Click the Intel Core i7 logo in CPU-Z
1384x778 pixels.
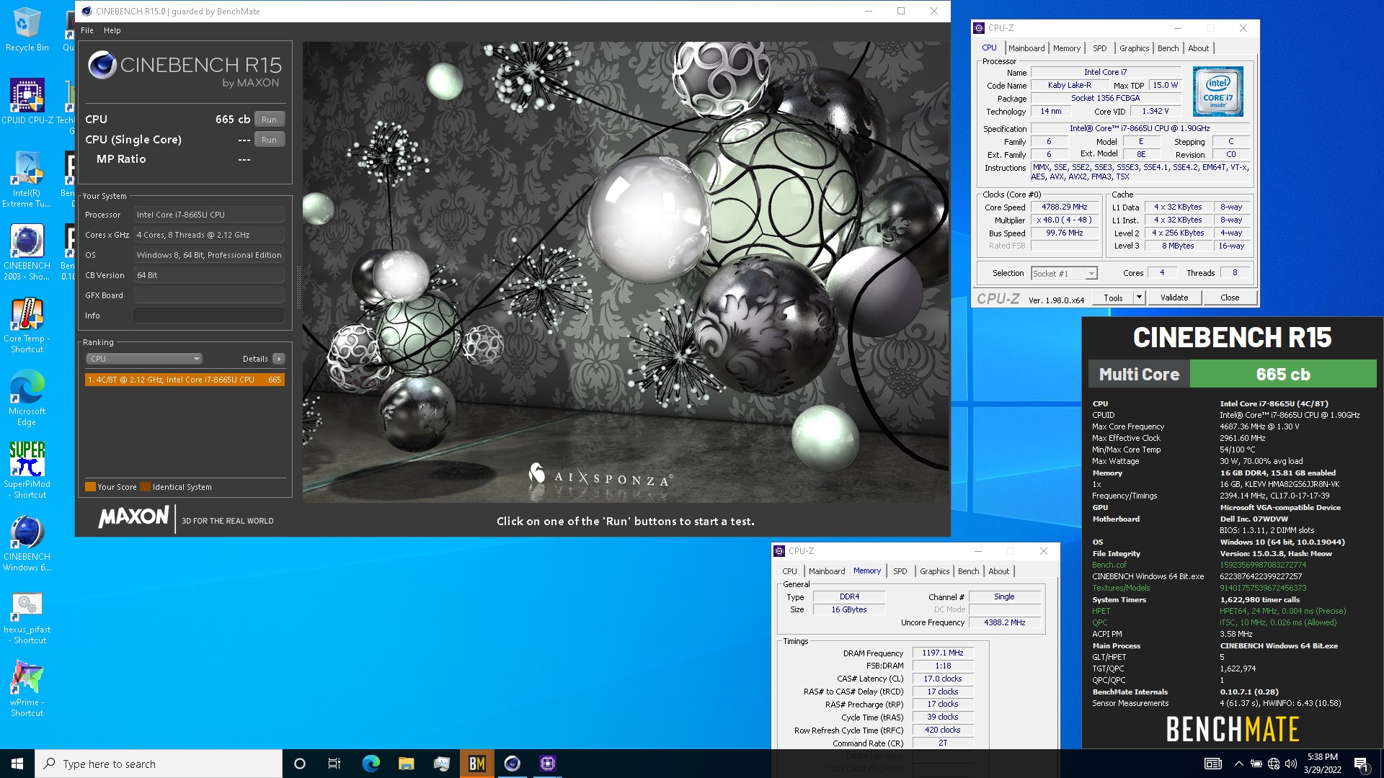1217,91
